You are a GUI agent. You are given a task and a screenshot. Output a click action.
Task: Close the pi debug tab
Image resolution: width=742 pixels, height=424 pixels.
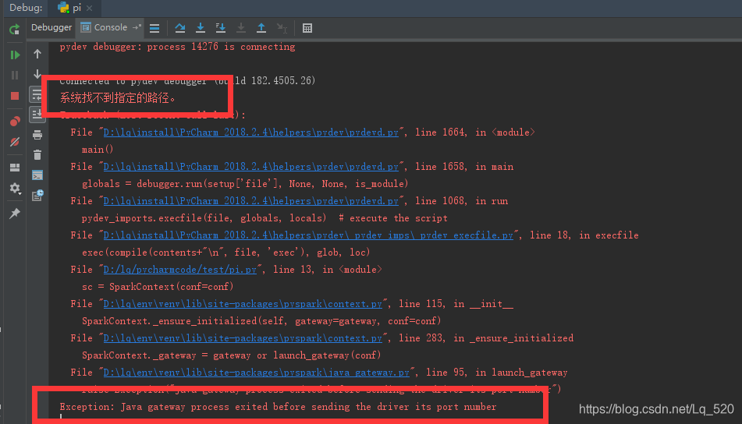coord(90,9)
